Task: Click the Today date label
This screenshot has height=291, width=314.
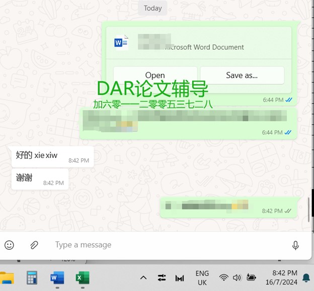Action: tap(153, 8)
